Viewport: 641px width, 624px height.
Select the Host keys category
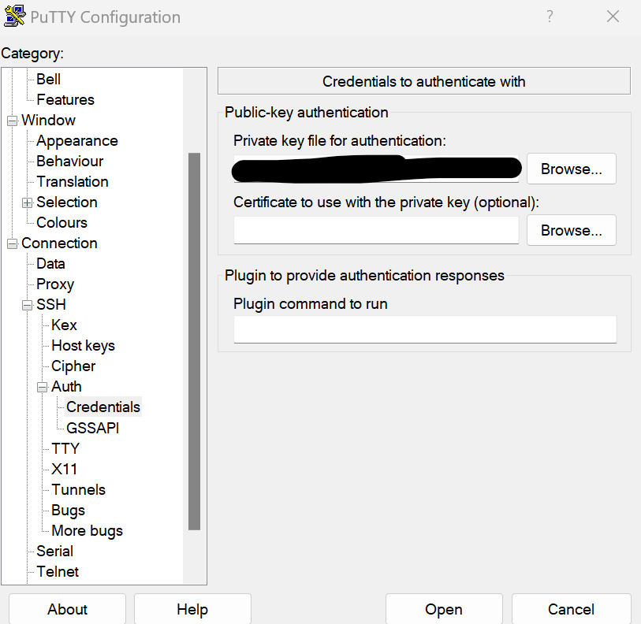click(x=83, y=346)
